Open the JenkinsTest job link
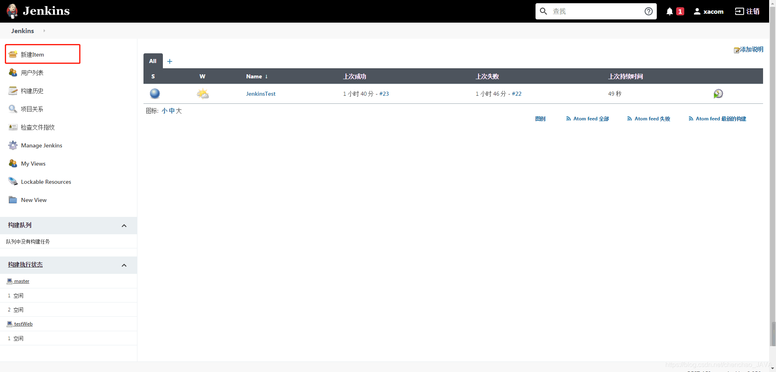Image resolution: width=776 pixels, height=372 pixels. (x=261, y=94)
